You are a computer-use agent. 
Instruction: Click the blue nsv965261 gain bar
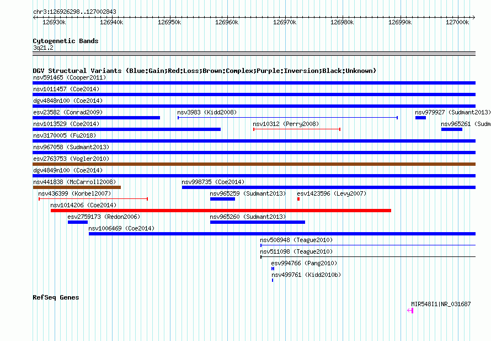coord(452,129)
